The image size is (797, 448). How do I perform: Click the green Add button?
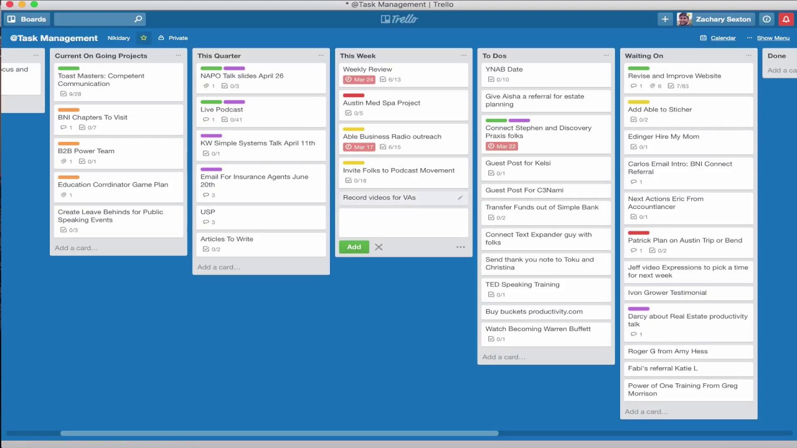point(354,247)
